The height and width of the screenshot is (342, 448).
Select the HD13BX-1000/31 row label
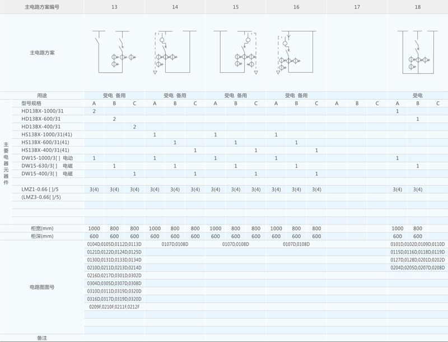click(43, 111)
